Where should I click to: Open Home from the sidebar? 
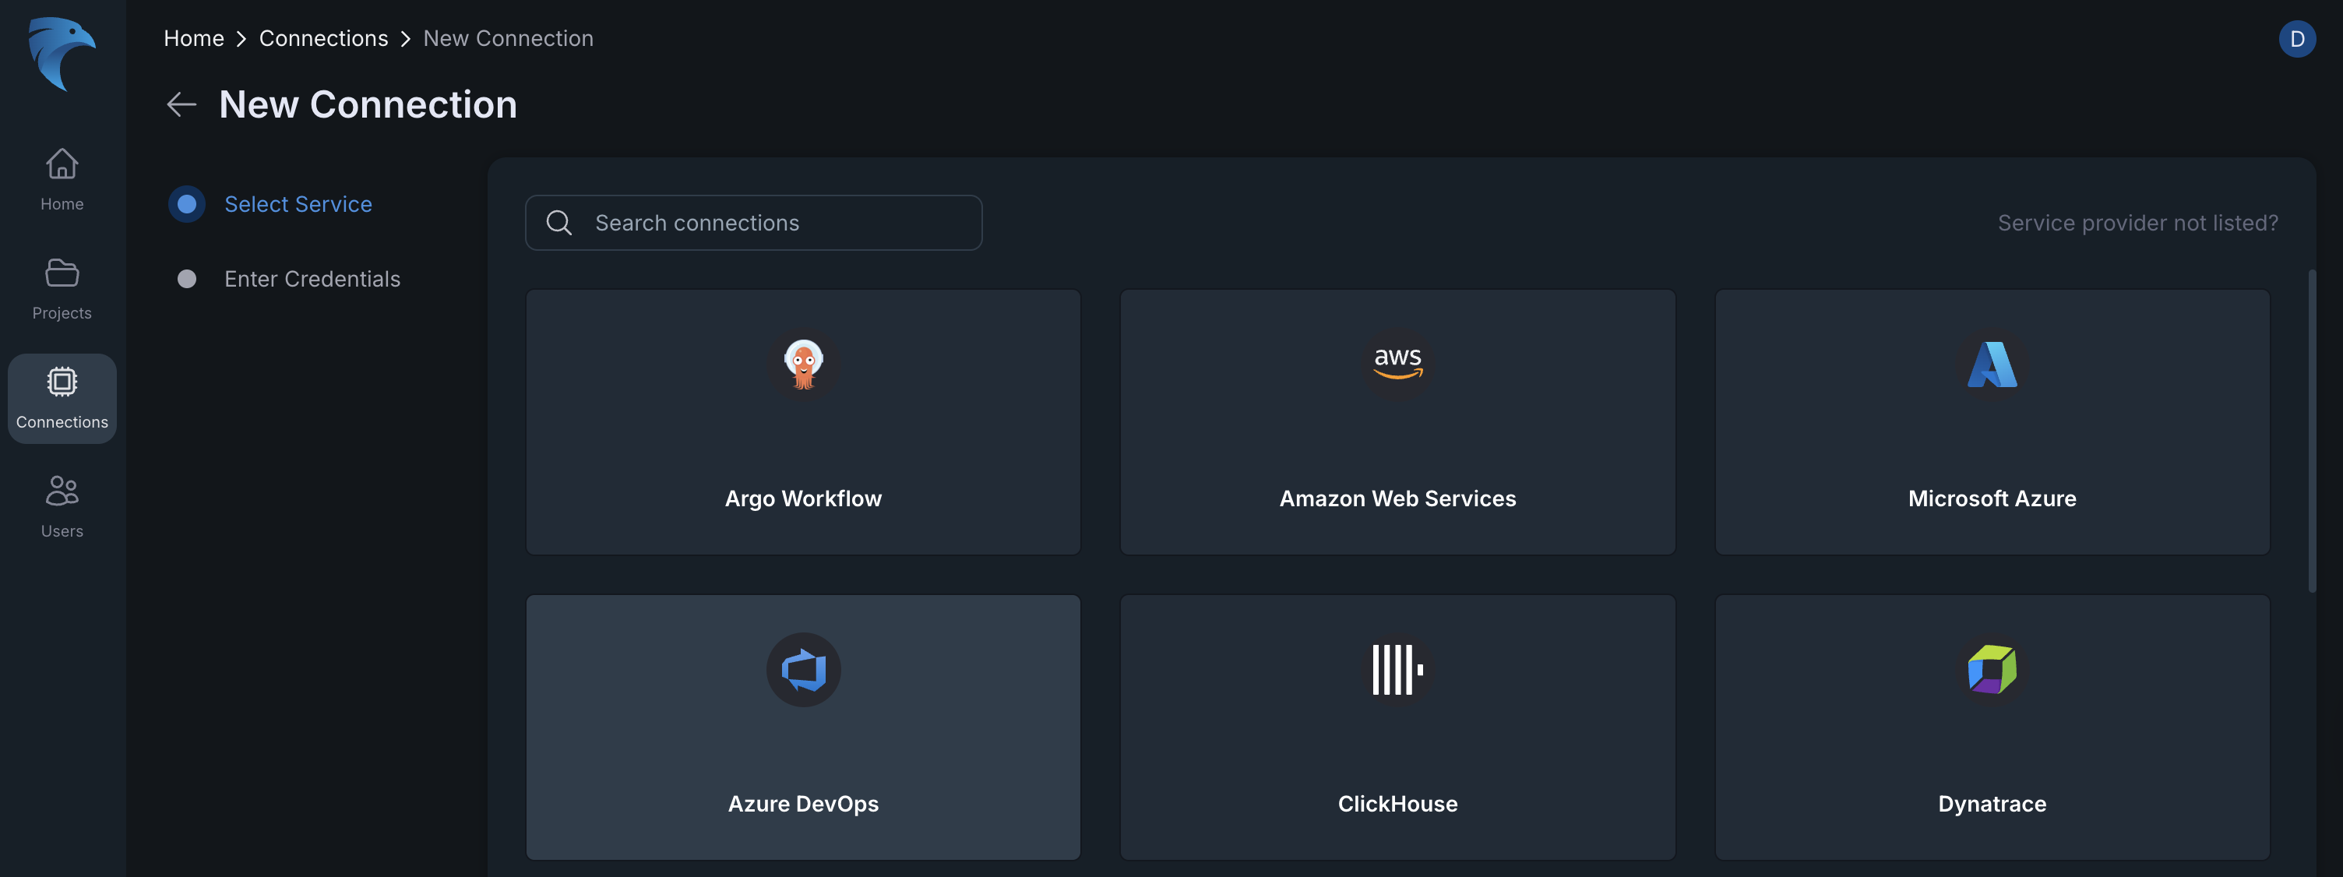coord(62,179)
